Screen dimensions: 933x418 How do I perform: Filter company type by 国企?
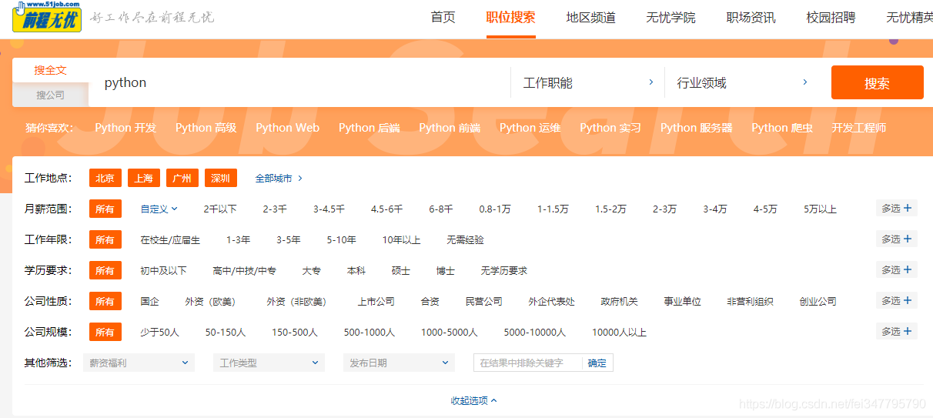[149, 301]
